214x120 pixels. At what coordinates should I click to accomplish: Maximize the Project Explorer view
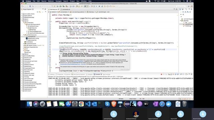tap(45, 9)
